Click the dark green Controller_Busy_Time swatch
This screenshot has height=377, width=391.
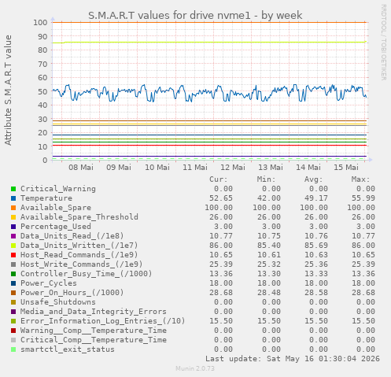13,274
